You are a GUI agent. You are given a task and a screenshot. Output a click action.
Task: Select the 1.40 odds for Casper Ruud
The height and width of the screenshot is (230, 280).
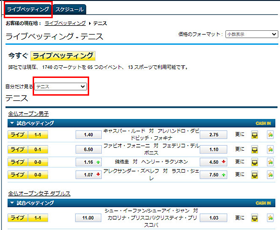click(x=89, y=135)
